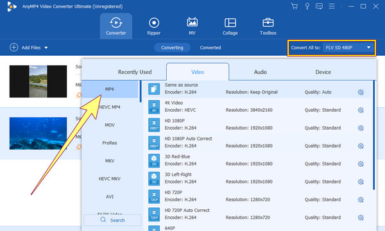Select the underwater video thumbnail
Viewport: 385px width, 231px height.
coord(38,133)
